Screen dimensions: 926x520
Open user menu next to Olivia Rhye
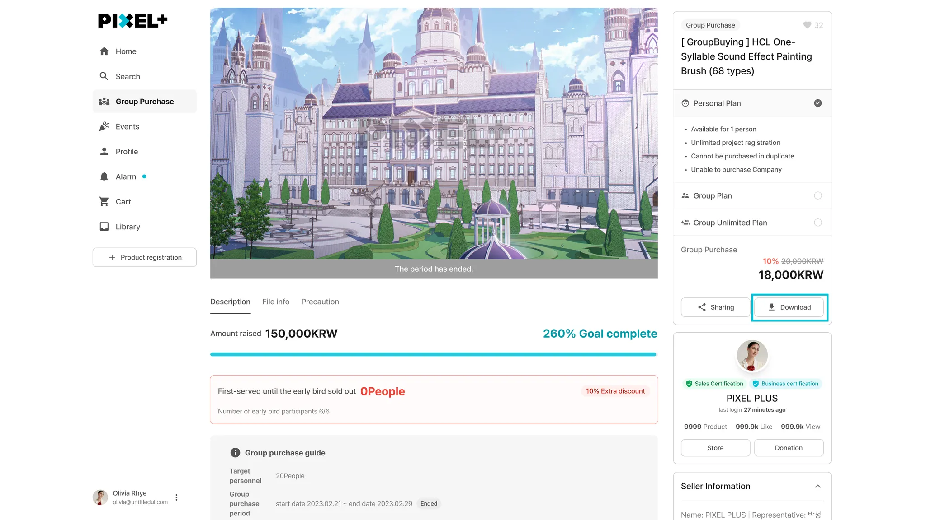(176, 497)
